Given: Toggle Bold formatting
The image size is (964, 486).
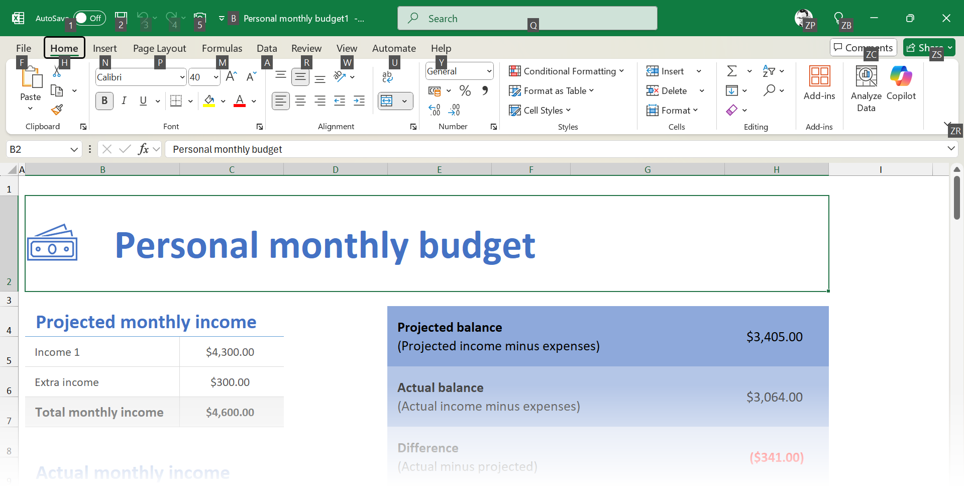Looking at the screenshot, I should coord(104,101).
